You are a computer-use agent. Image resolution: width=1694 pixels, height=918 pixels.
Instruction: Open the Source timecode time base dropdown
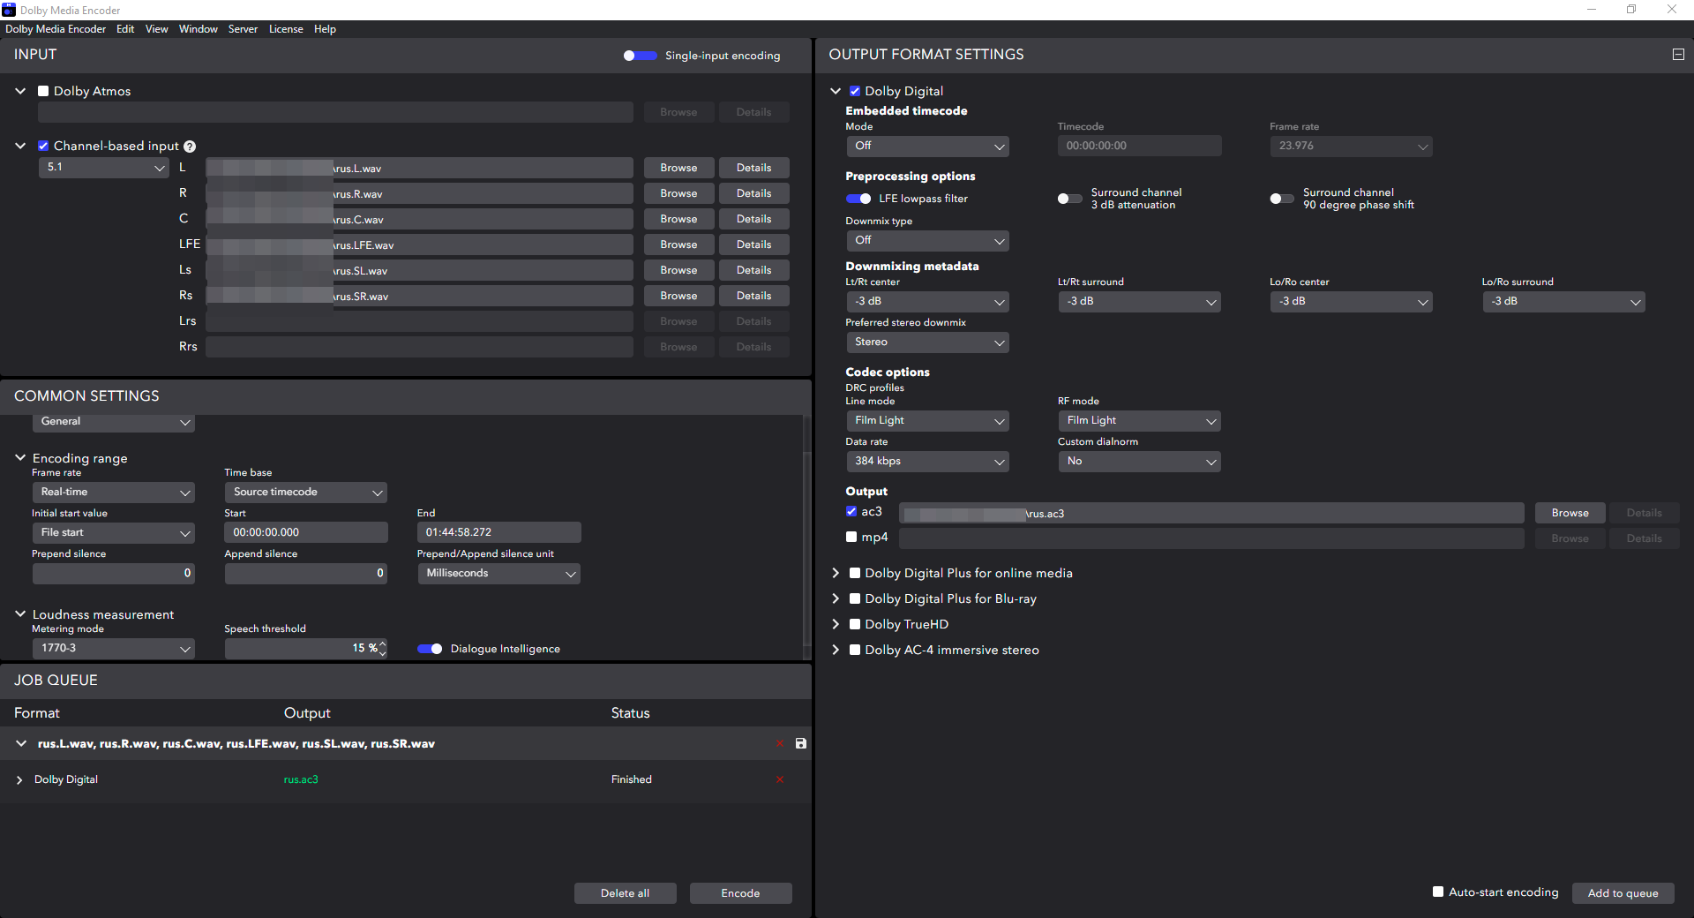click(305, 493)
